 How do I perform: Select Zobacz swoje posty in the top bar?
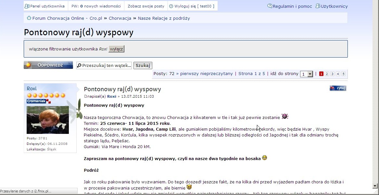pos(145,5)
